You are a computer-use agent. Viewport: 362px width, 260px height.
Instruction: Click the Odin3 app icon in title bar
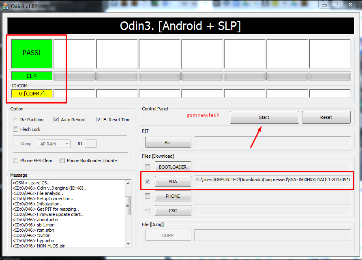(x=5, y=6)
